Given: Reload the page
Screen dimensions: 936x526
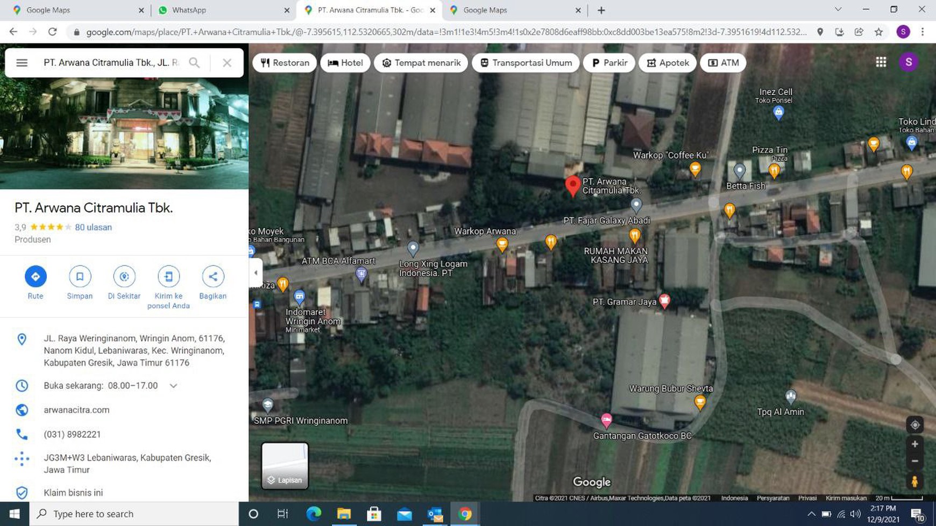Looking at the screenshot, I should [x=52, y=32].
